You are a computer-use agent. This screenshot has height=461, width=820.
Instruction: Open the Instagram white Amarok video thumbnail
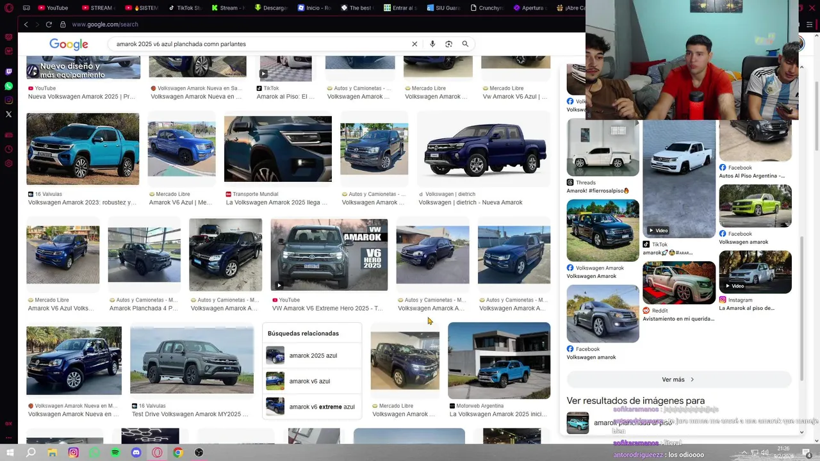(x=755, y=272)
